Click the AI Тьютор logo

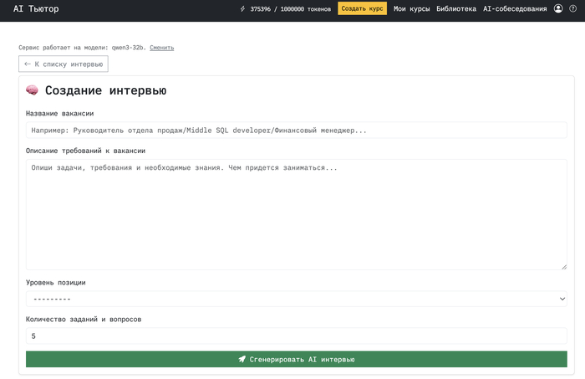click(x=36, y=8)
